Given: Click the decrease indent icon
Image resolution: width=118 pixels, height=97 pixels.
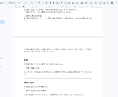Looking at the screenshot, I should click(101, 3).
